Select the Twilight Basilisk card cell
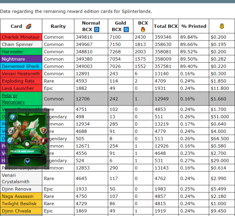The image size is (235, 216). coord(21,204)
